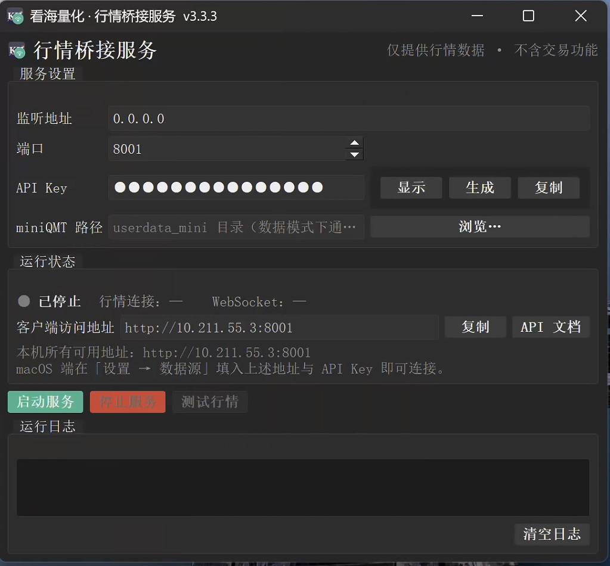Click the 仅提供行情数据 header text
This screenshot has height=566, width=610.
pyautogui.click(x=436, y=50)
